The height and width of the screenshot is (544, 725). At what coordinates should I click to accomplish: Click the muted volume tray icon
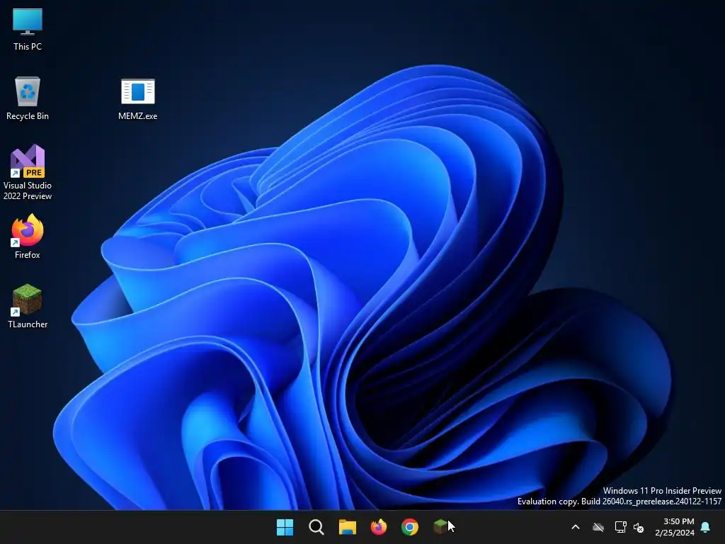[x=639, y=527]
